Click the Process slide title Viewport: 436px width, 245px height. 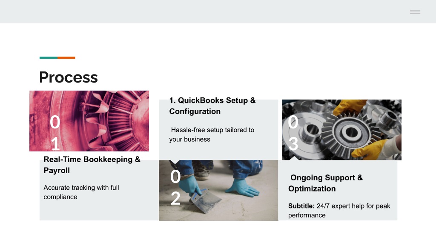click(x=69, y=77)
